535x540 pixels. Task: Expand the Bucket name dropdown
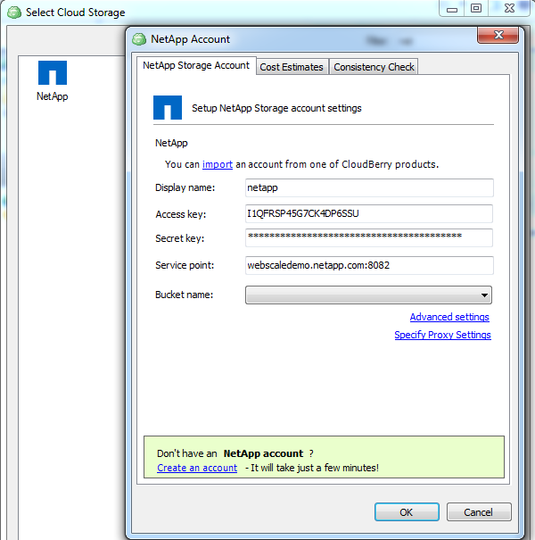click(368, 295)
